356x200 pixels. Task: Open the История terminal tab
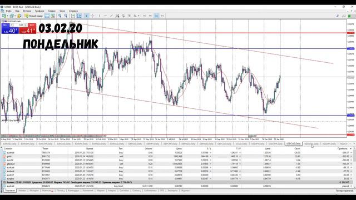pos(34,191)
